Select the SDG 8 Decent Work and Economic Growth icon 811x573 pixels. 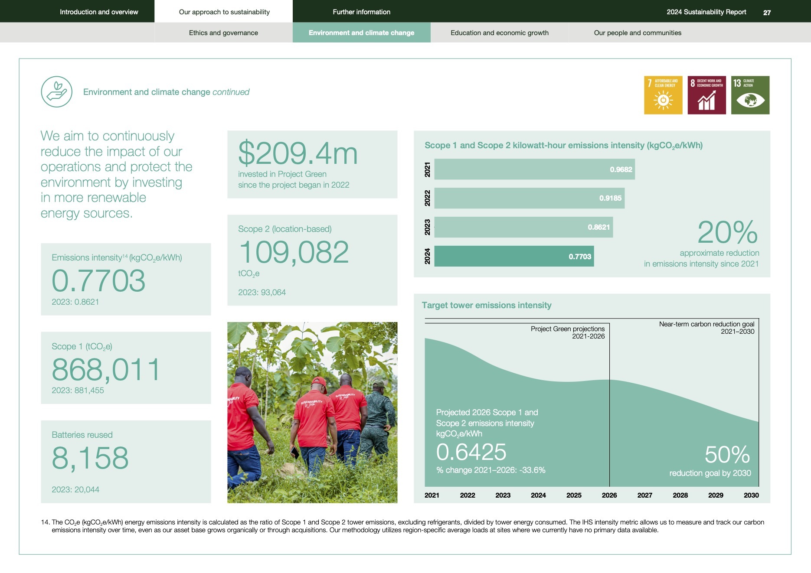[x=706, y=95]
